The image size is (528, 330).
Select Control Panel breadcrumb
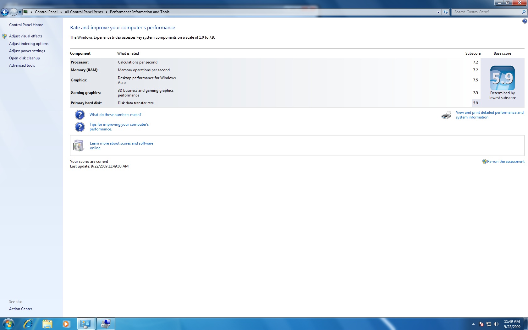(46, 12)
